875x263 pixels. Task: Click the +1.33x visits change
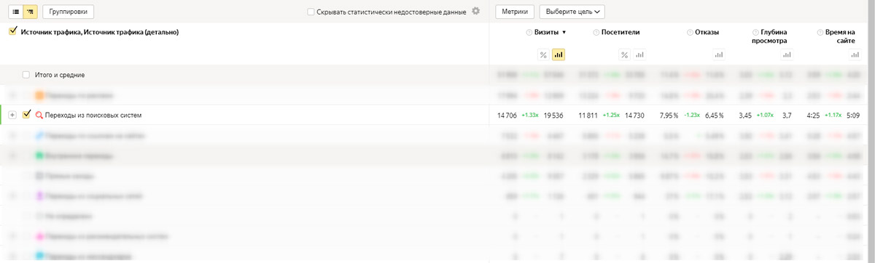tap(530, 115)
